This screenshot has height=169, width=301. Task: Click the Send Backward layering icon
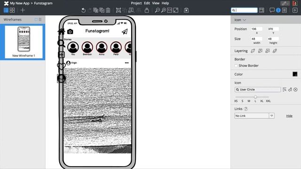268,51
